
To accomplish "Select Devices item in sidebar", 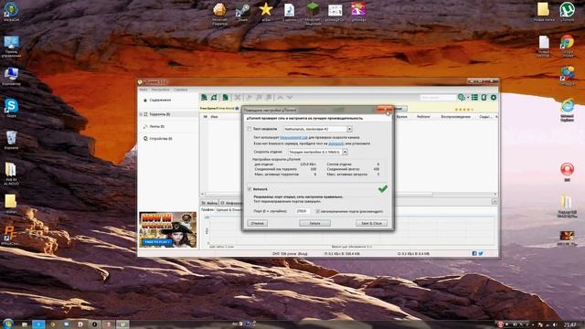I will 158,138.
